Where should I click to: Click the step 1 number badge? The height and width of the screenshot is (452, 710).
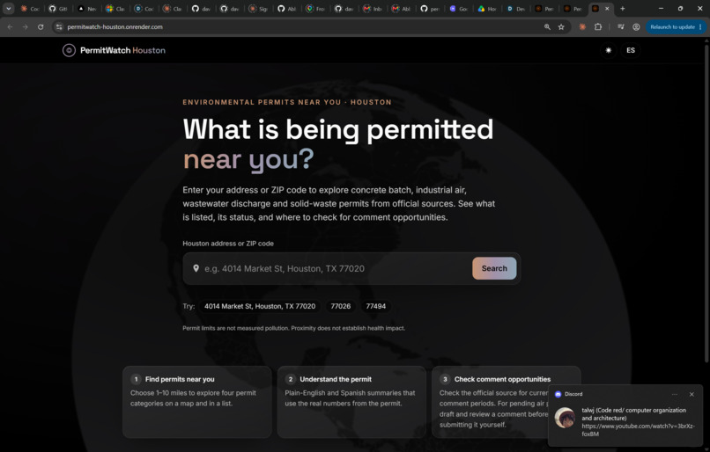pos(136,379)
